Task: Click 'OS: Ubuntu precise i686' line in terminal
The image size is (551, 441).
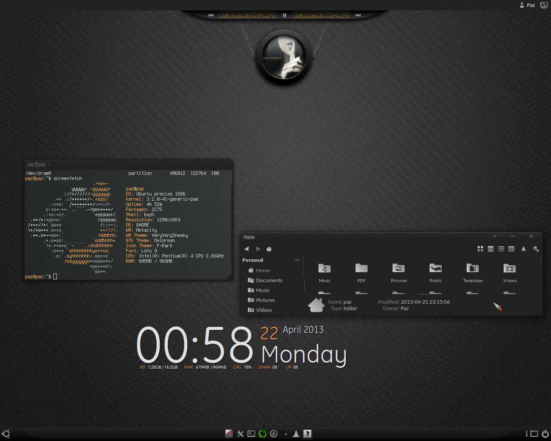Action: tap(156, 194)
